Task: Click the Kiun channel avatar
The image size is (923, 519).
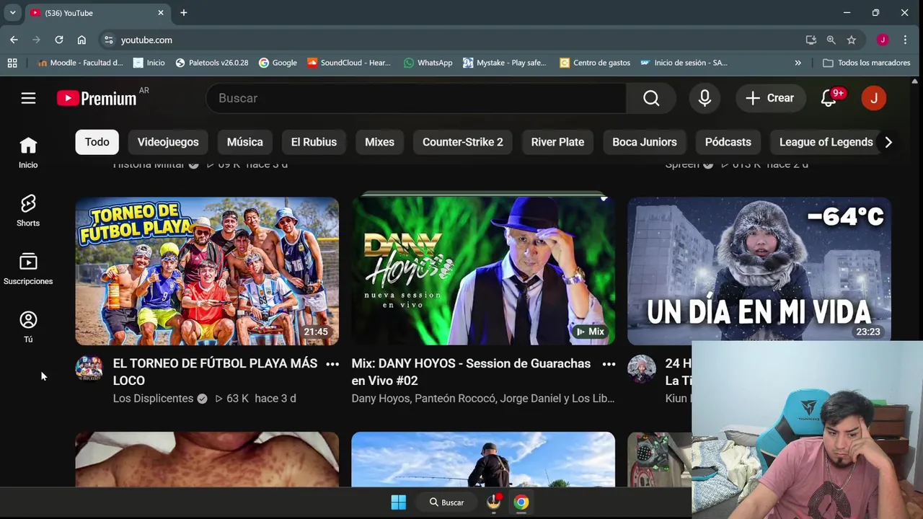Action: point(641,368)
